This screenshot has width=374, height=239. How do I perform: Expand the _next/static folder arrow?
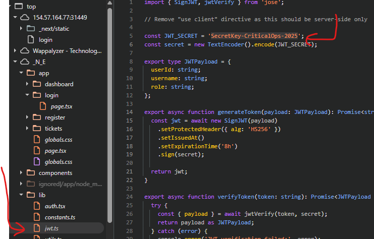(21, 29)
